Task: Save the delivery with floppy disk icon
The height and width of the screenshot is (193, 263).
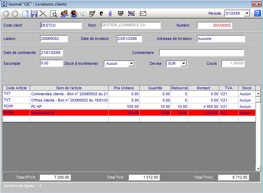Action: 34,14
